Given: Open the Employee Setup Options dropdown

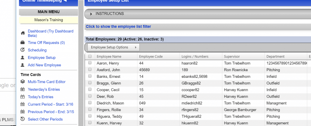Looking at the screenshot, I should [x=114, y=47].
